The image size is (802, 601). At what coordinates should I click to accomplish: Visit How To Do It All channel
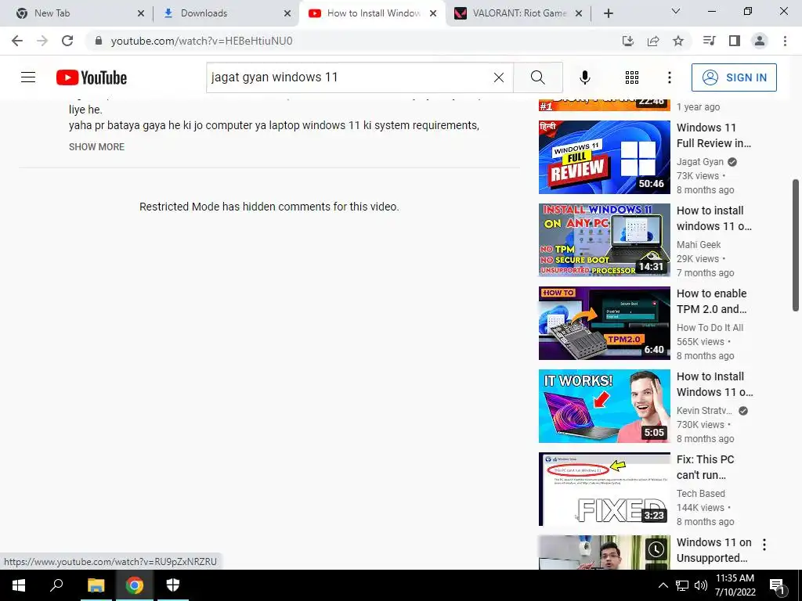coord(710,328)
